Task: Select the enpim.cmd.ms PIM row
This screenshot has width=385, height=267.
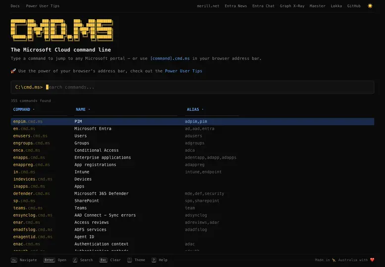Action: tap(192, 122)
